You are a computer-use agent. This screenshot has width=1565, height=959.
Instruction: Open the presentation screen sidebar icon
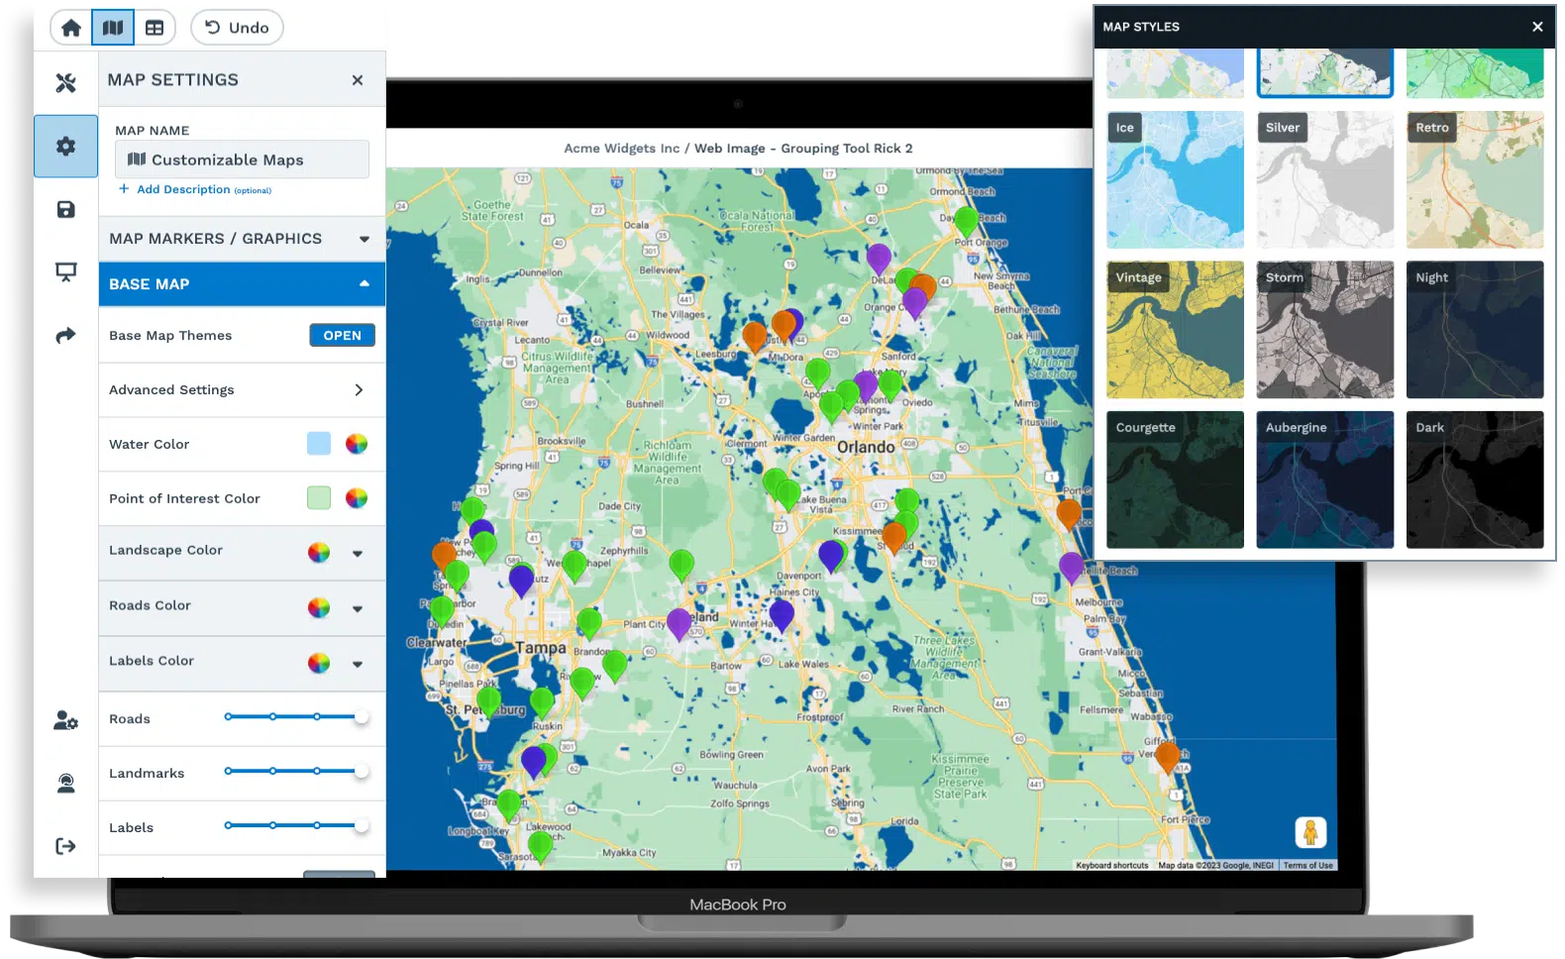pos(66,272)
